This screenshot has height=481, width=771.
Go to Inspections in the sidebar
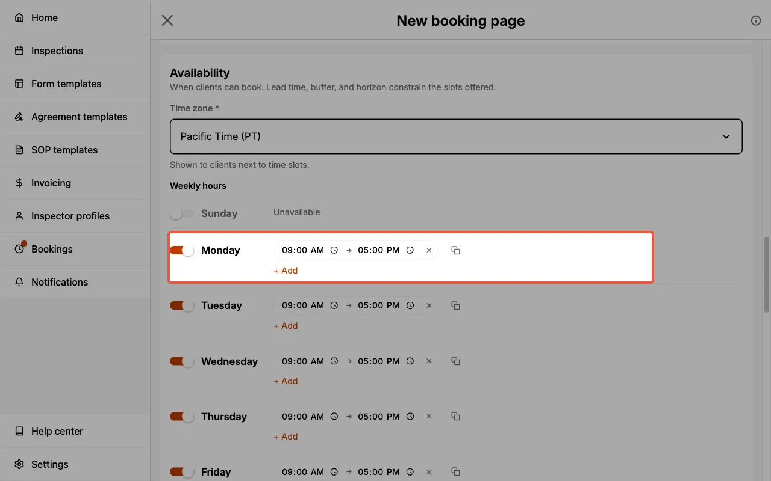coord(75,51)
